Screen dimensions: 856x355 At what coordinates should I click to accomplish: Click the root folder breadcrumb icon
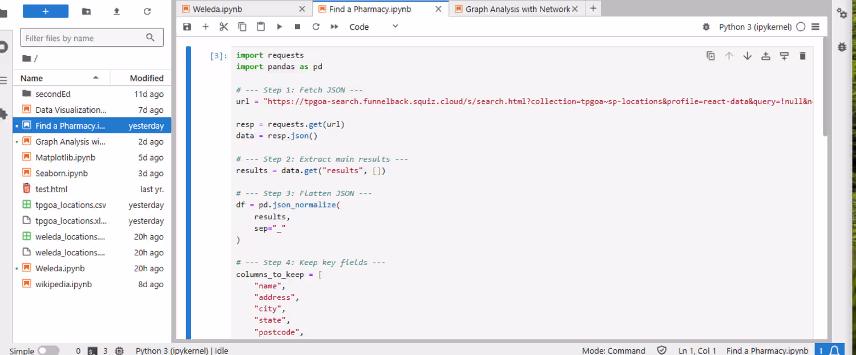26,58
